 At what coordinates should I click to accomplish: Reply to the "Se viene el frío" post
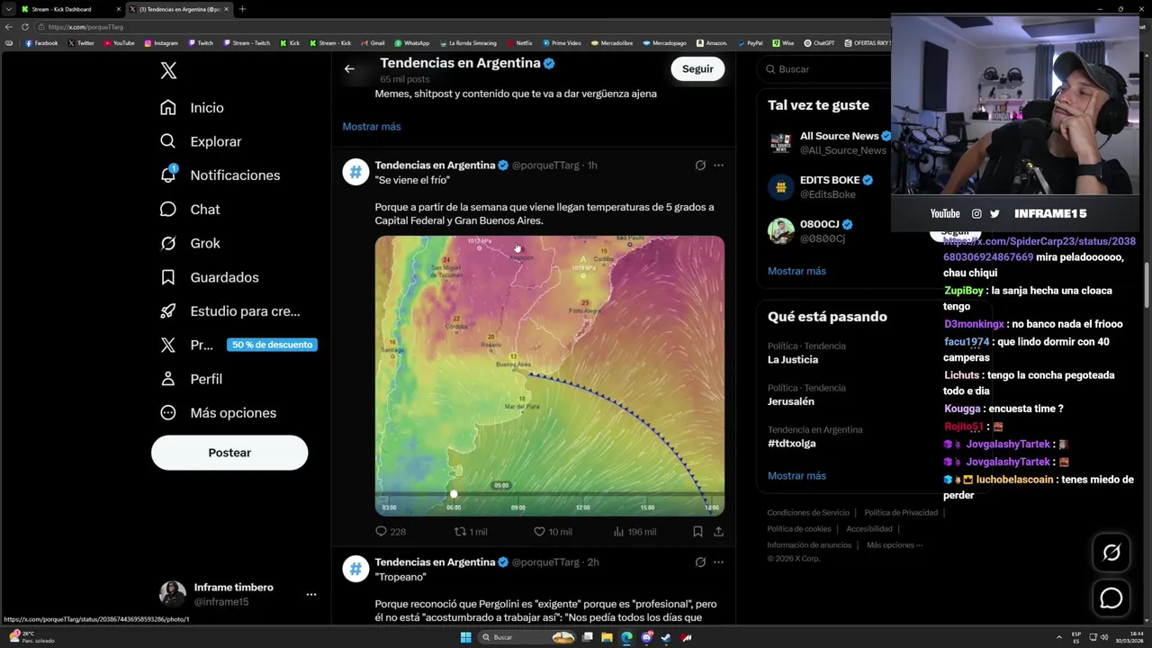coord(391,532)
